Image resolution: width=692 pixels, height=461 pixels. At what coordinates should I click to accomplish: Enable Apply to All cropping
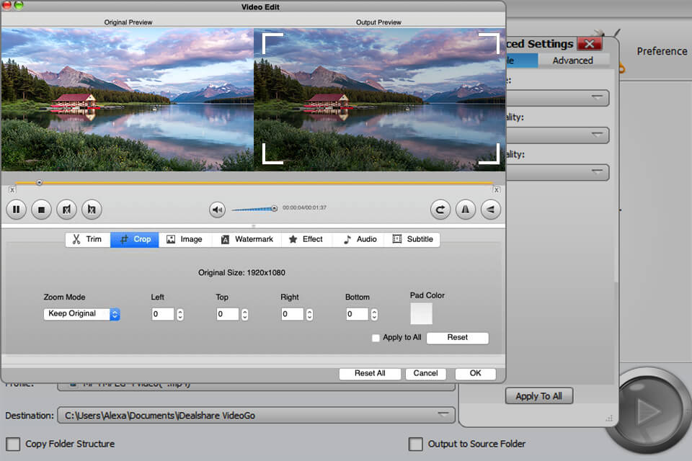[376, 337]
